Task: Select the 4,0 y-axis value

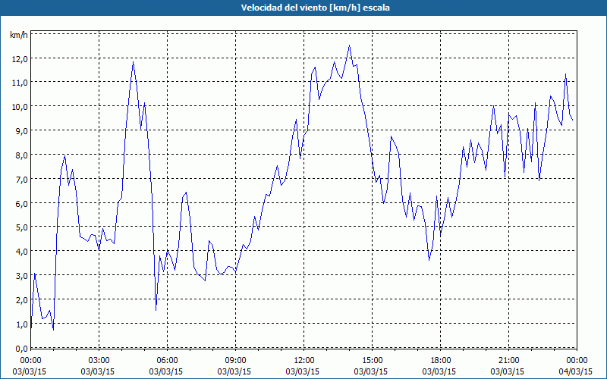Action: (20, 252)
